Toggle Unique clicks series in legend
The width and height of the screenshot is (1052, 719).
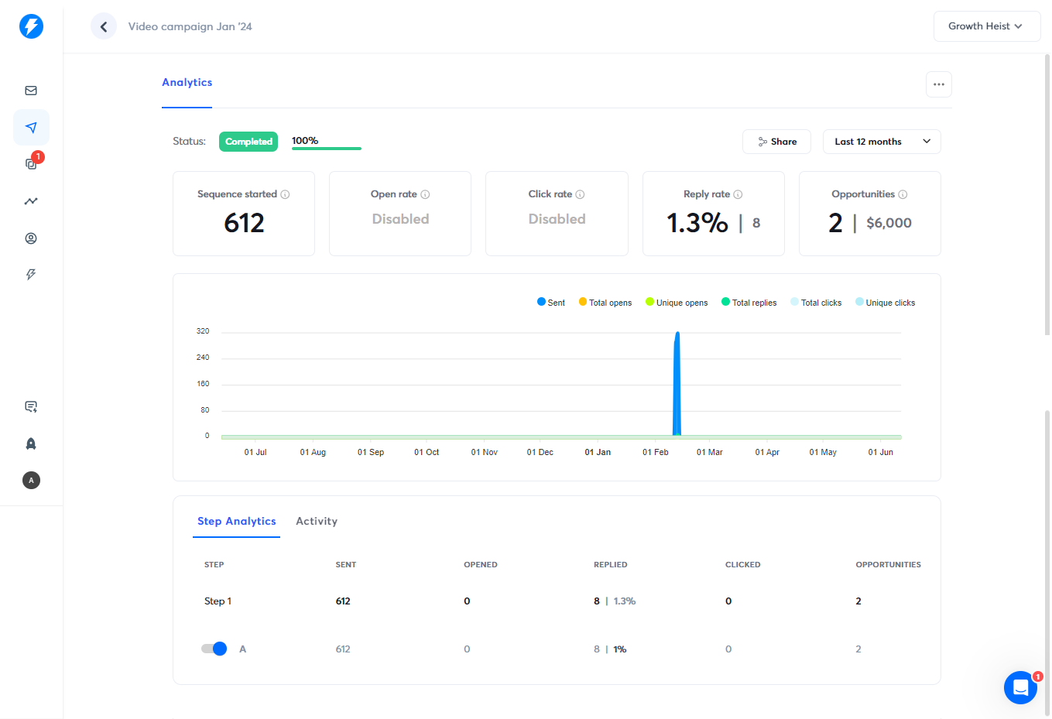(886, 303)
